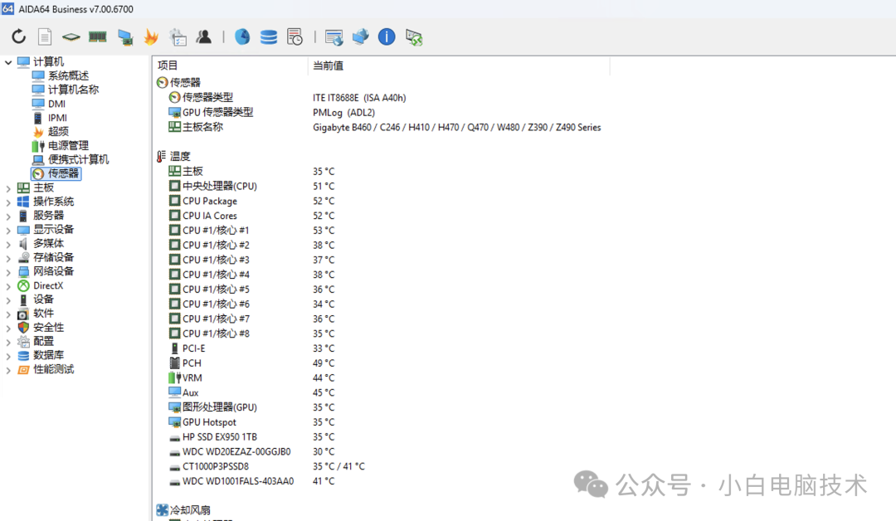Open the blue info circle icon
The width and height of the screenshot is (896, 521).
(x=387, y=37)
